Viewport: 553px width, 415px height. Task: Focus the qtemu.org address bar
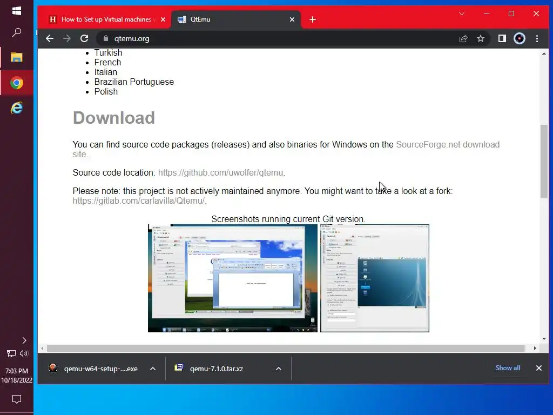coord(275,38)
